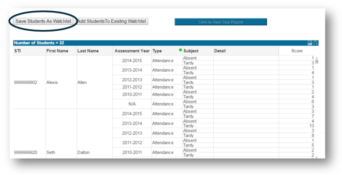Click the Number of Students = 32 title

(x=39, y=43)
